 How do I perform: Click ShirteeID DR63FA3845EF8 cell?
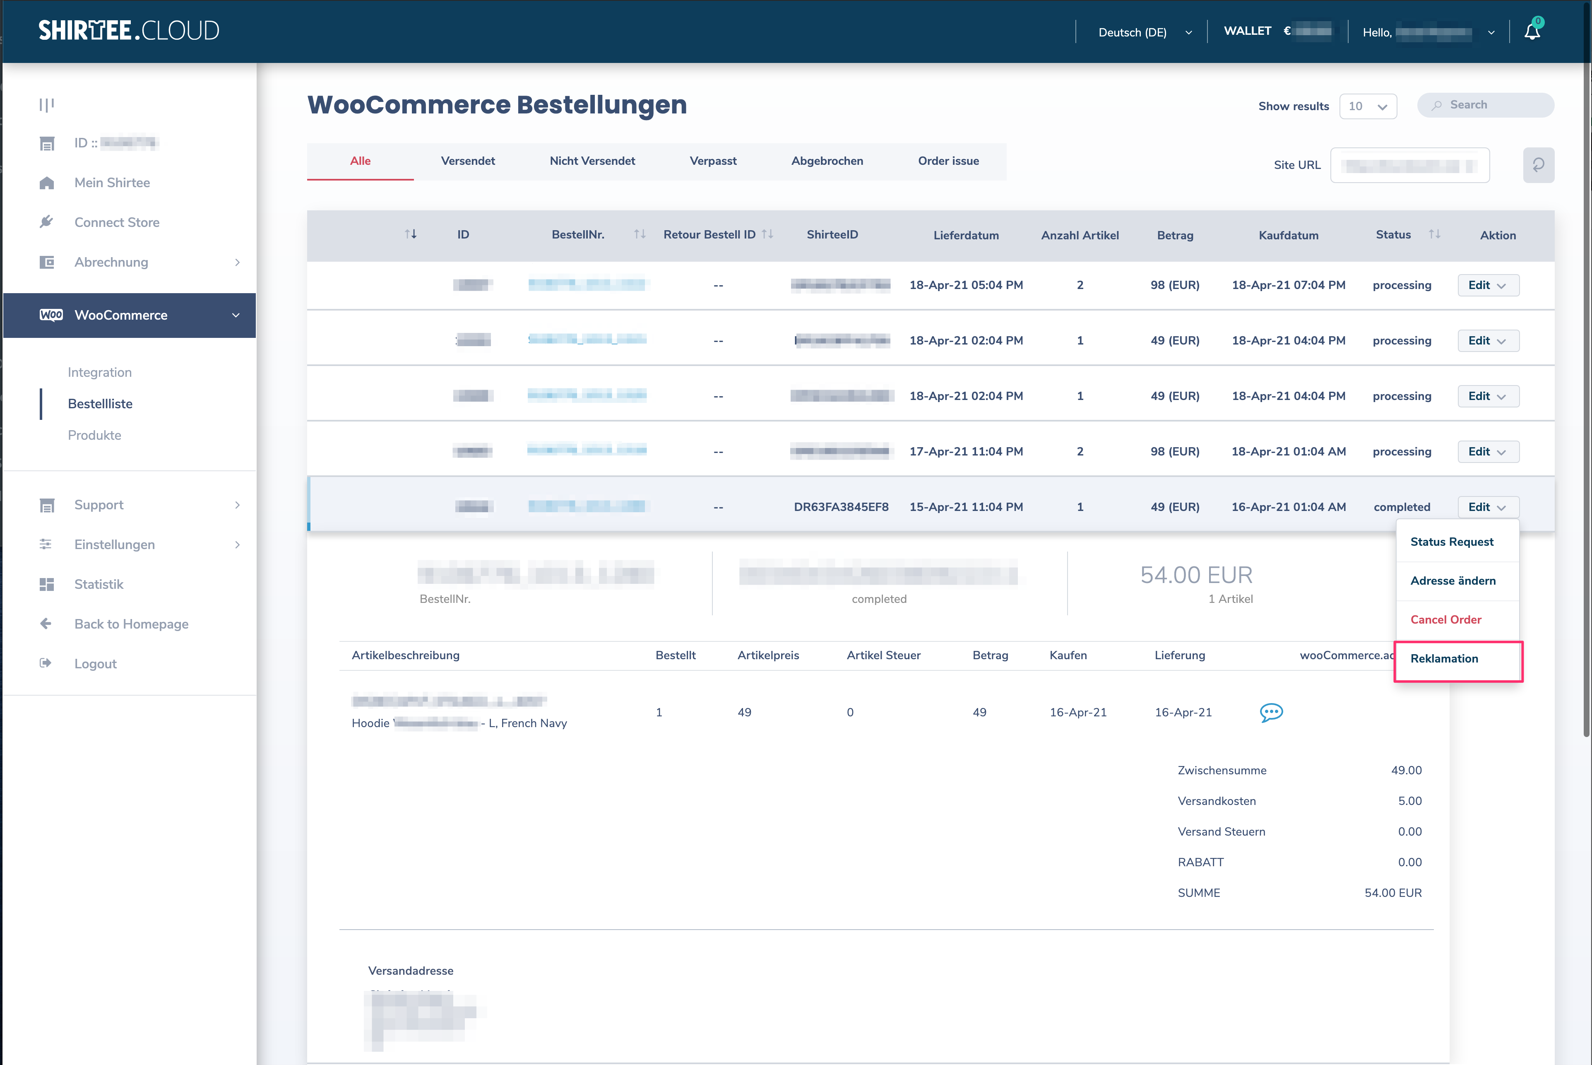[840, 507]
